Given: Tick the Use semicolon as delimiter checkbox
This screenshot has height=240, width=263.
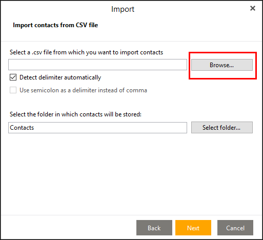Looking at the screenshot, I should pos(13,90).
